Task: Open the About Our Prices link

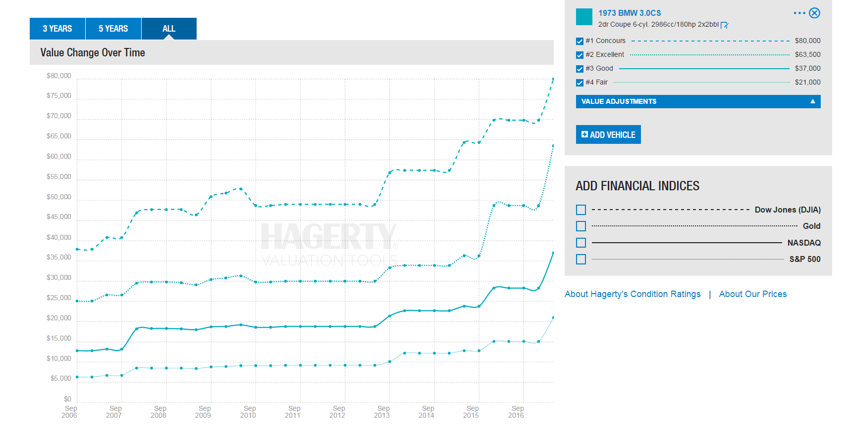Action: pyautogui.click(x=753, y=294)
